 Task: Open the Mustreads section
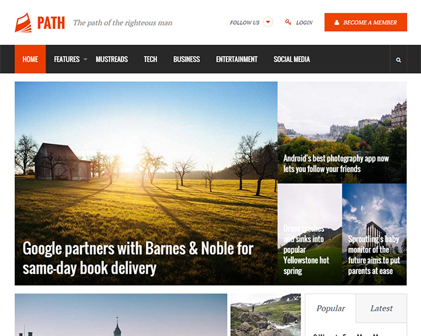pyautogui.click(x=112, y=59)
